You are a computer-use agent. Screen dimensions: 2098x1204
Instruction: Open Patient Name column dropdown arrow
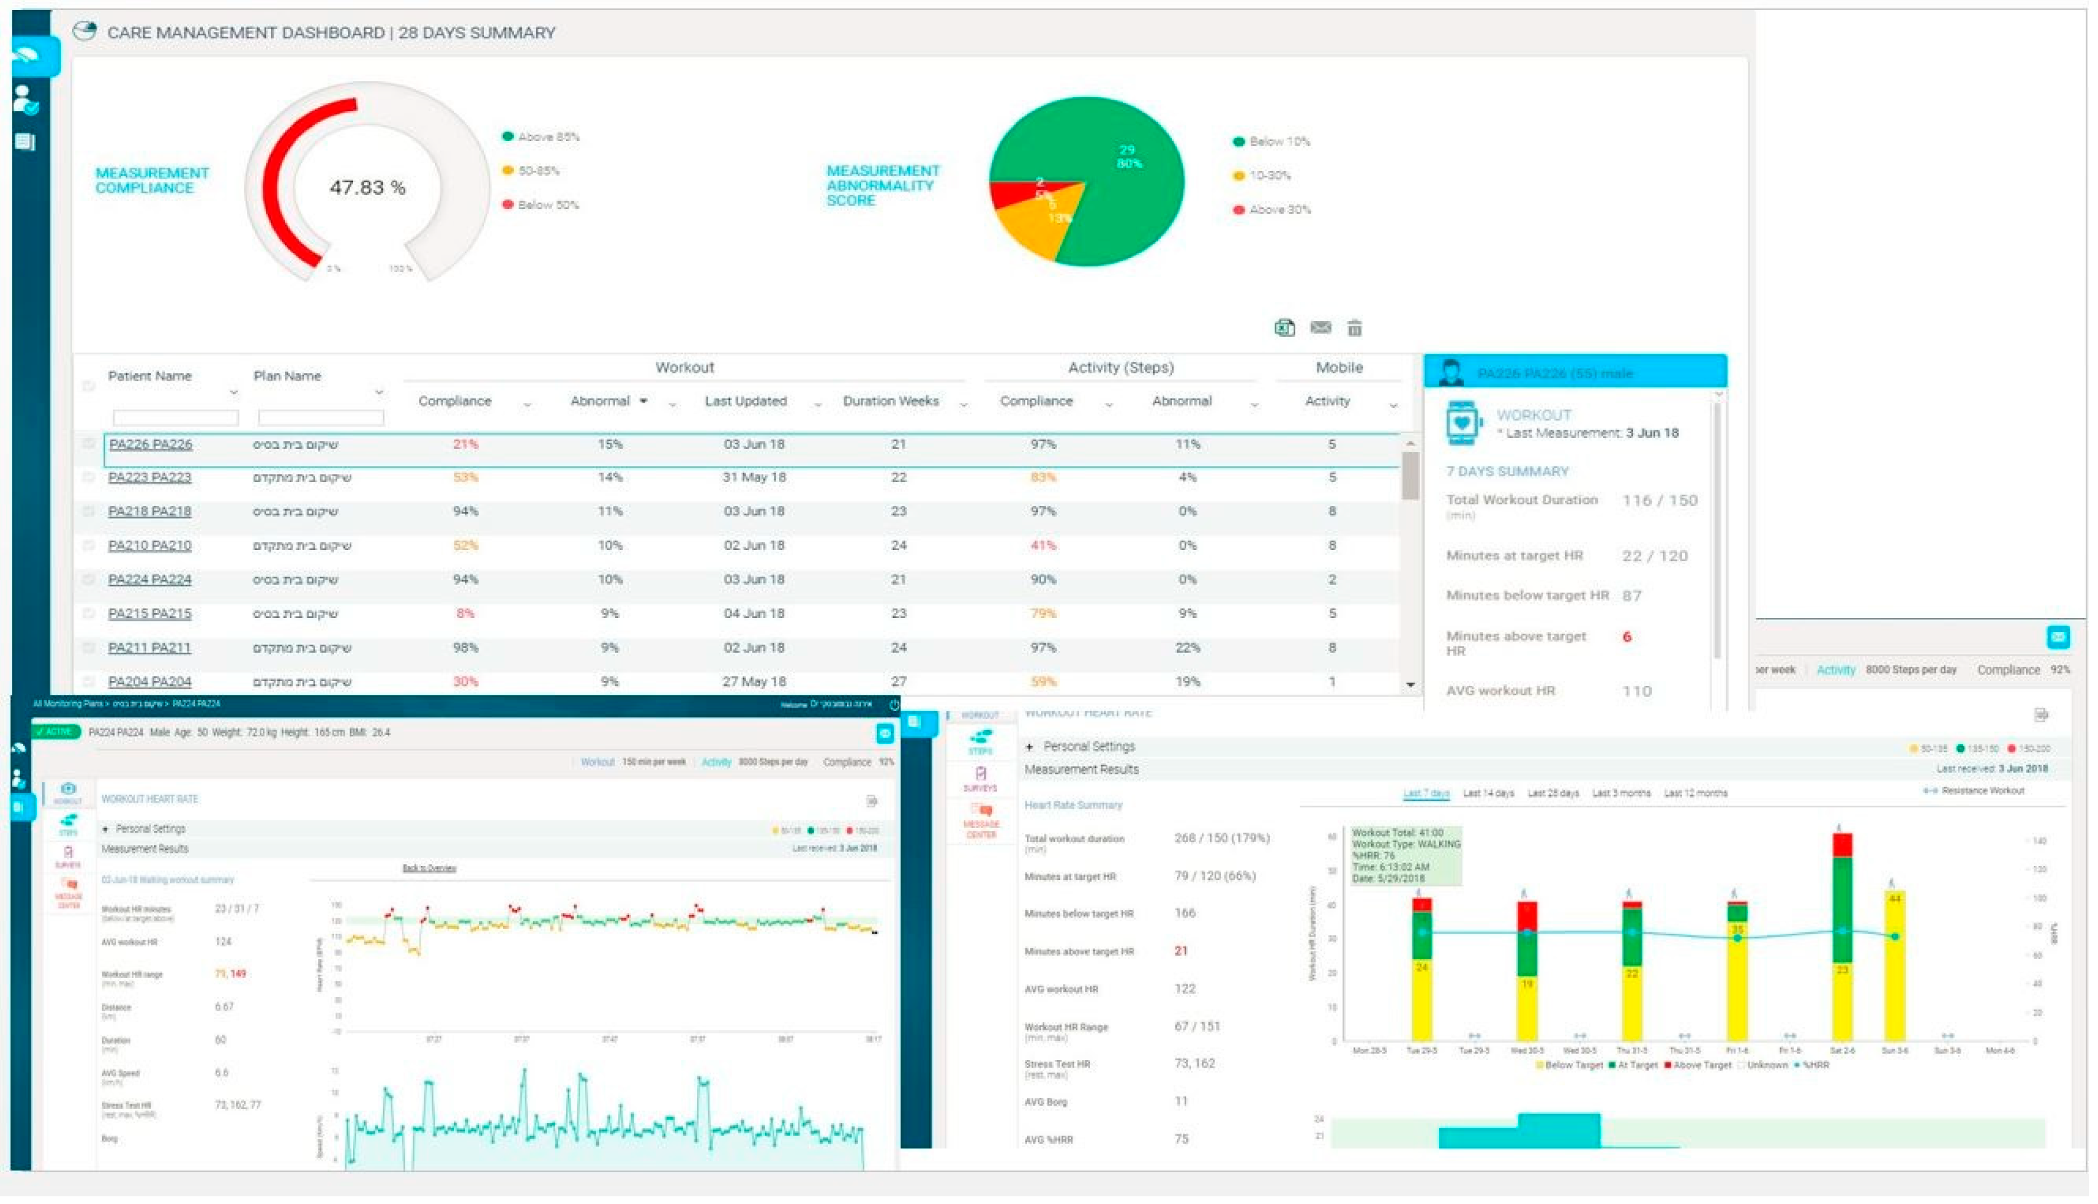tap(234, 393)
